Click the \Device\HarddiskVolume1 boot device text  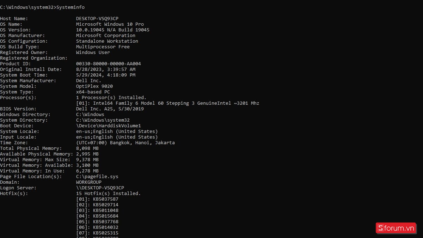109,126
